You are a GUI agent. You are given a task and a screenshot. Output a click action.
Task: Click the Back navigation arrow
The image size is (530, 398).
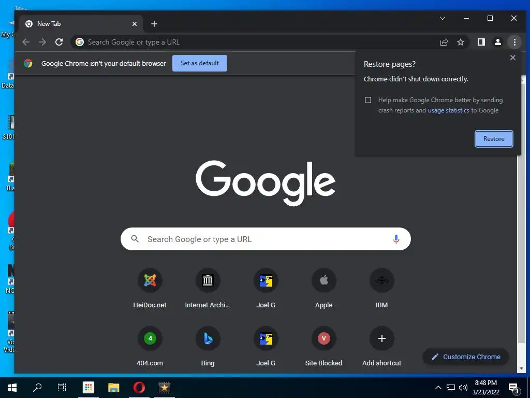[26, 42]
